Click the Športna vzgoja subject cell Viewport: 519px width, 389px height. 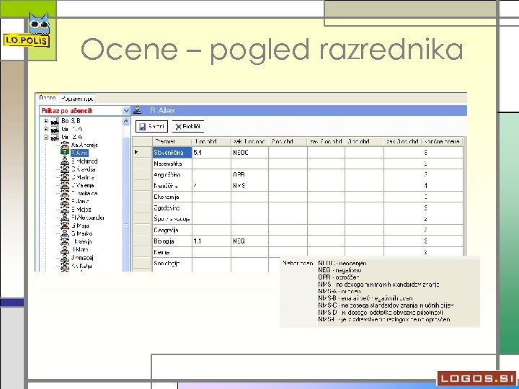pos(172,219)
